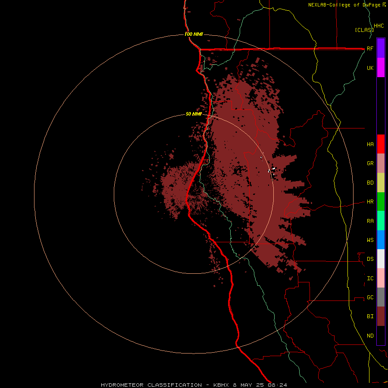Click the BI legend label
The image size is (388, 388).
click(370, 316)
